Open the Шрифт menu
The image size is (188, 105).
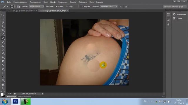53,2
